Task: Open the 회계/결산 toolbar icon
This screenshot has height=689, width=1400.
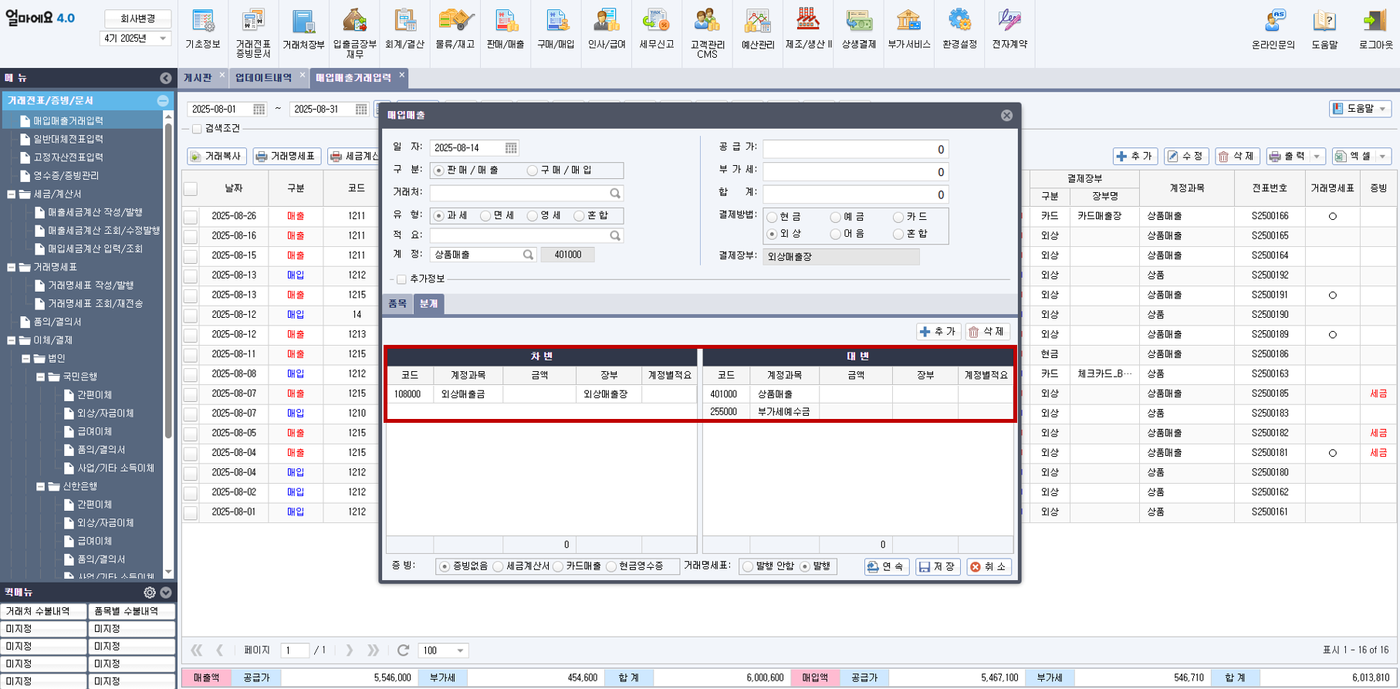Action: [404, 31]
